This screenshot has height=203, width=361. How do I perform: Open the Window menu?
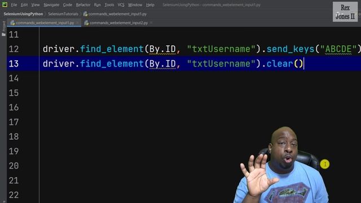coord(135,5)
